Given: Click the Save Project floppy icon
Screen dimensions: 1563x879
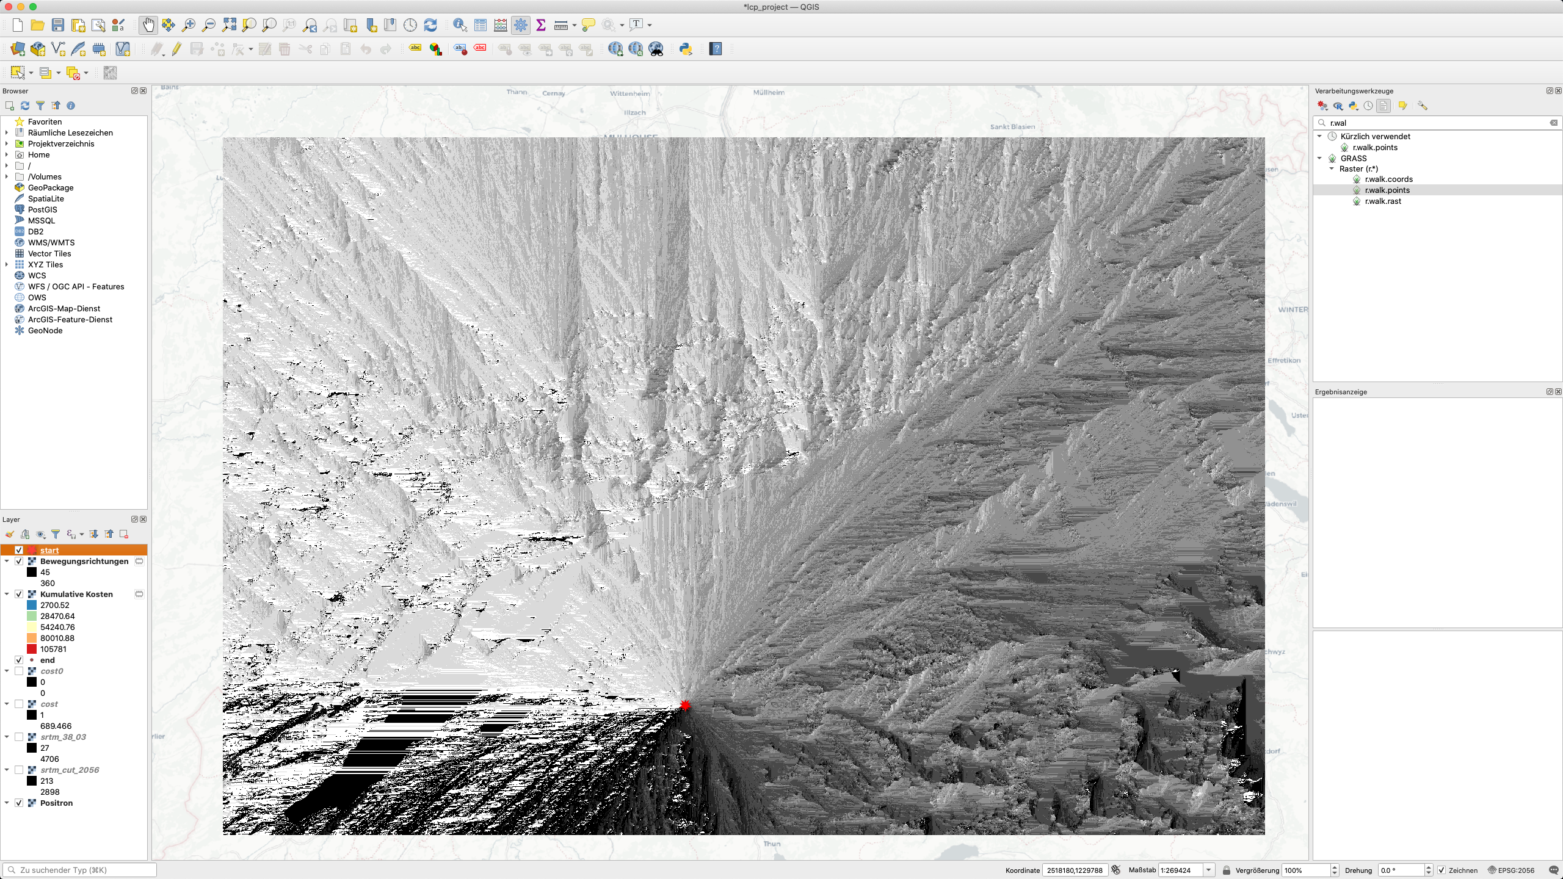Looking at the screenshot, I should pos(58,25).
